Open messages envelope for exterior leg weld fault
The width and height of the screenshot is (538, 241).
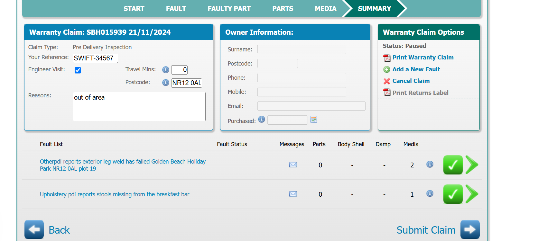pos(293,165)
